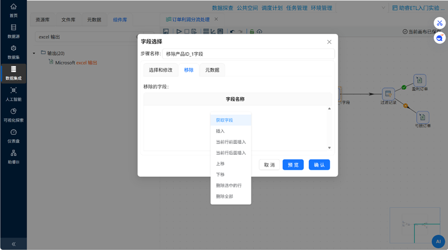Image resolution: width=448 pixels, height=250 pixels.
Task: Click the 步骤名称 input field
Action: point(248,54)
